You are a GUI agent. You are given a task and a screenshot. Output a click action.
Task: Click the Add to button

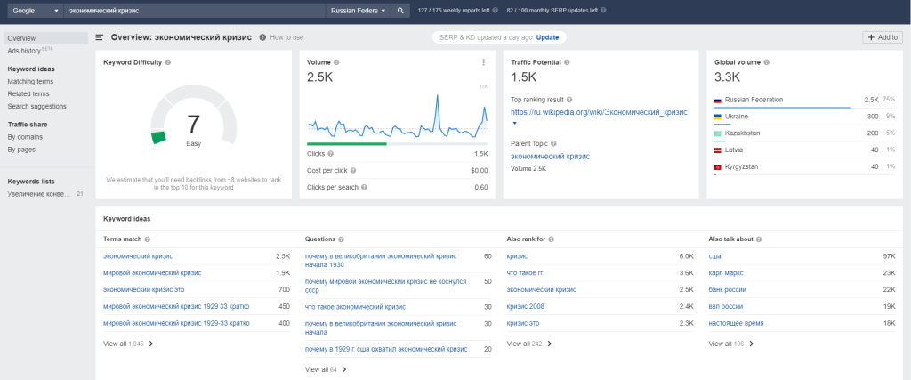click(883, 37)
